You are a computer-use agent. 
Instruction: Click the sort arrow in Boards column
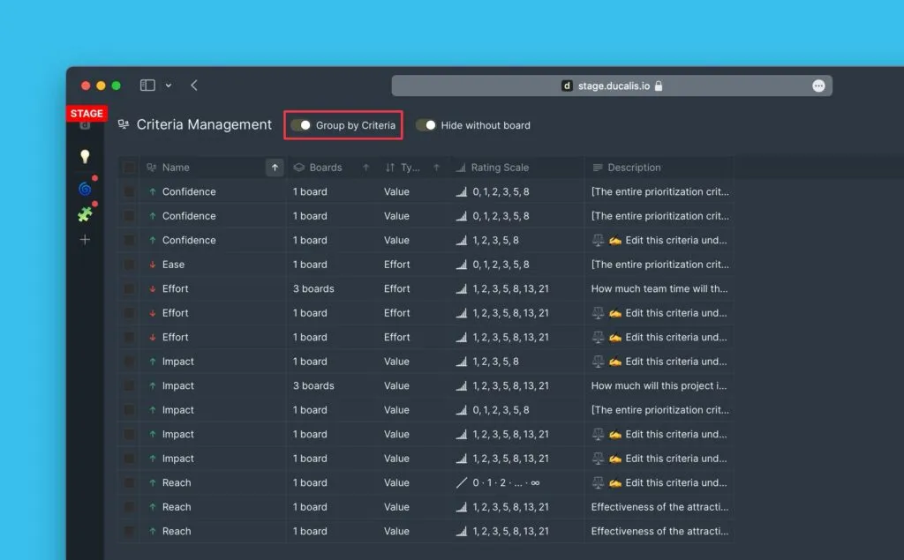(x=365, y=168)
